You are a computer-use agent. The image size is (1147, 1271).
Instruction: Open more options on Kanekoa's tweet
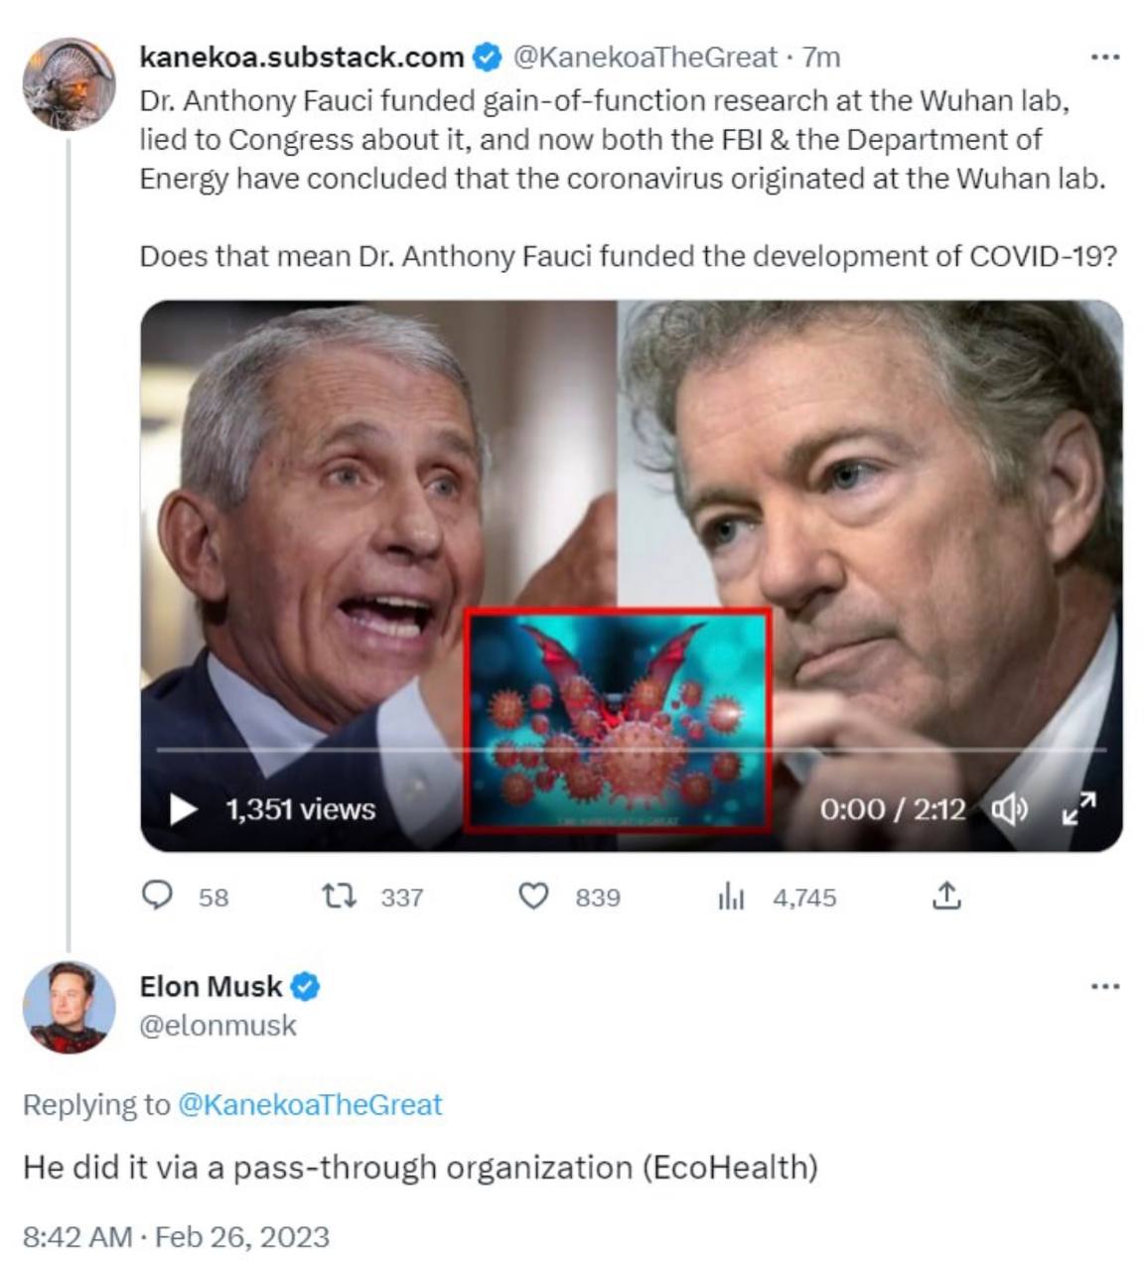tap(1104, 58)
